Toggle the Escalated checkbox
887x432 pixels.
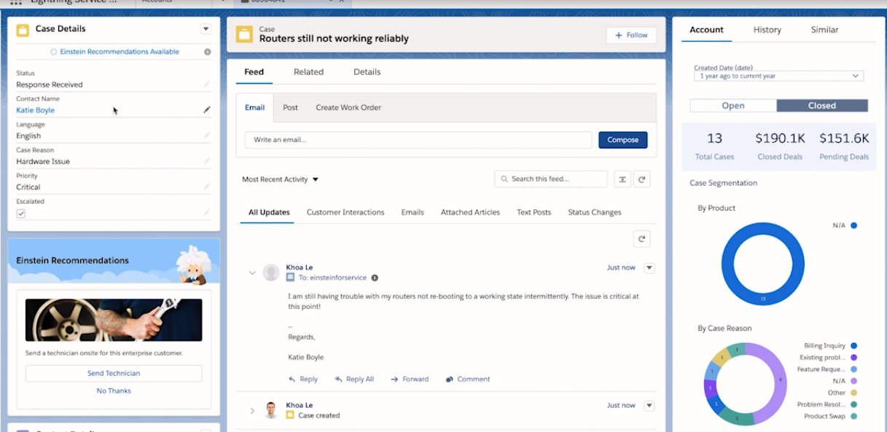pos(21,213)
